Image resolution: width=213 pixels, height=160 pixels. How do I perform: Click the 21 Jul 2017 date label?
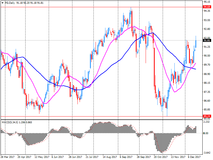[x=92, y=157]
